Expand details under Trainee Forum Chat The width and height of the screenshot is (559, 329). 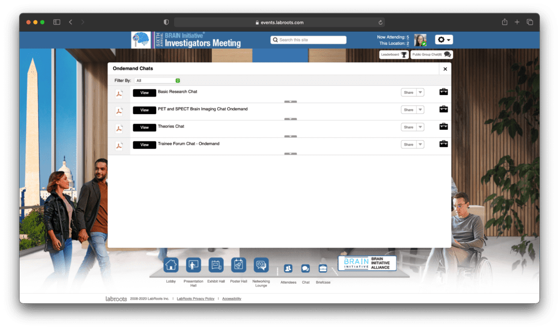tap(290, 154)
